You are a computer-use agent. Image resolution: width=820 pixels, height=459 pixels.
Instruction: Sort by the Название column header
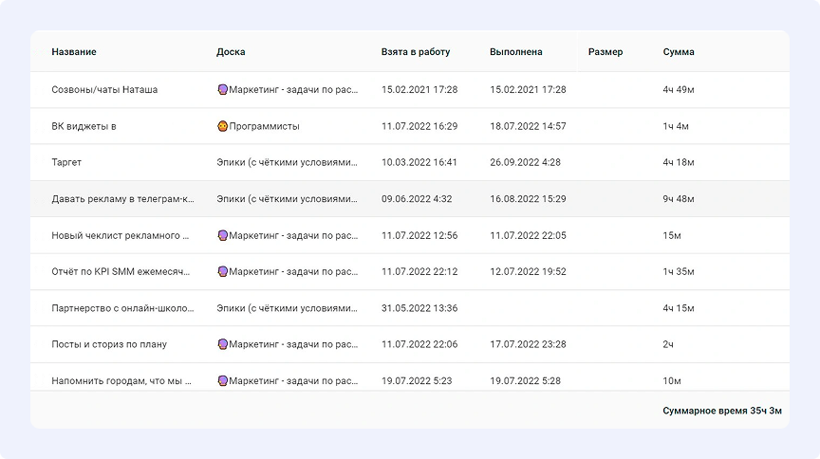[74, 52]
